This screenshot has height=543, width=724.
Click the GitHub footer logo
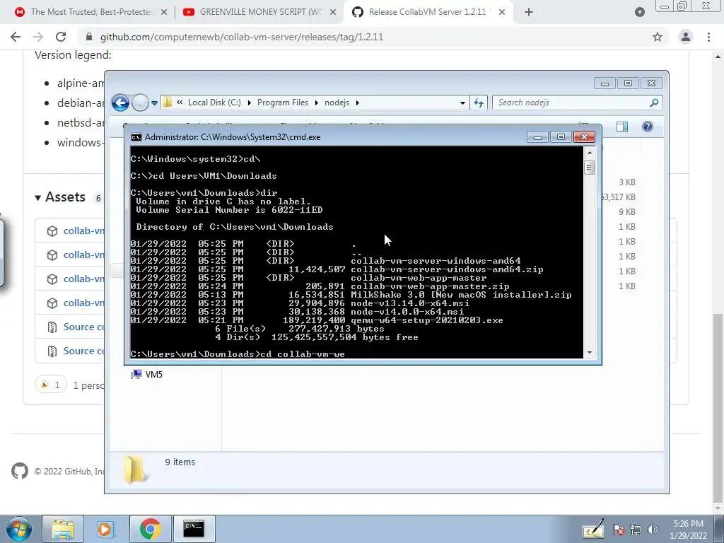19,471
